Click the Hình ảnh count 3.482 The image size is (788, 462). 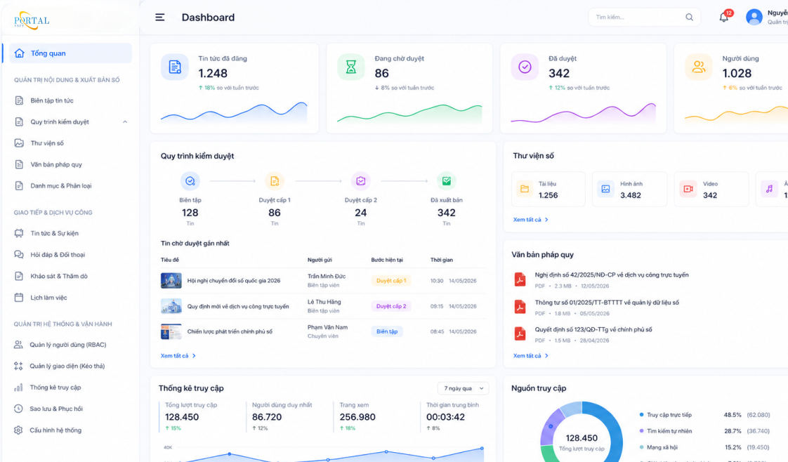630,195
